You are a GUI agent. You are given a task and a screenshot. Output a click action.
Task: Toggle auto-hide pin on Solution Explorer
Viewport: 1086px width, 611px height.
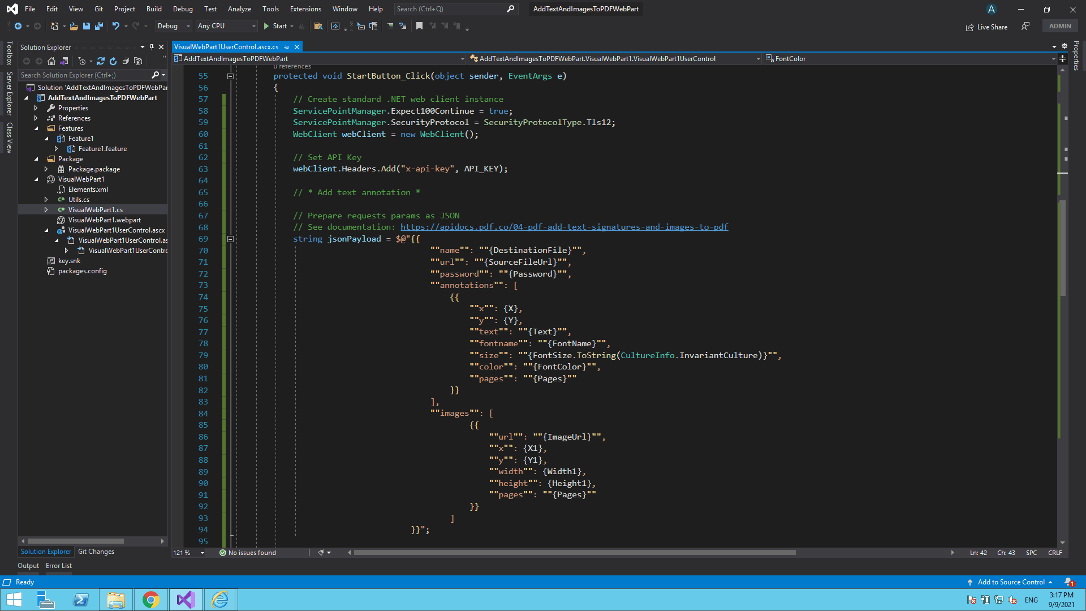[x=152, y=47]
